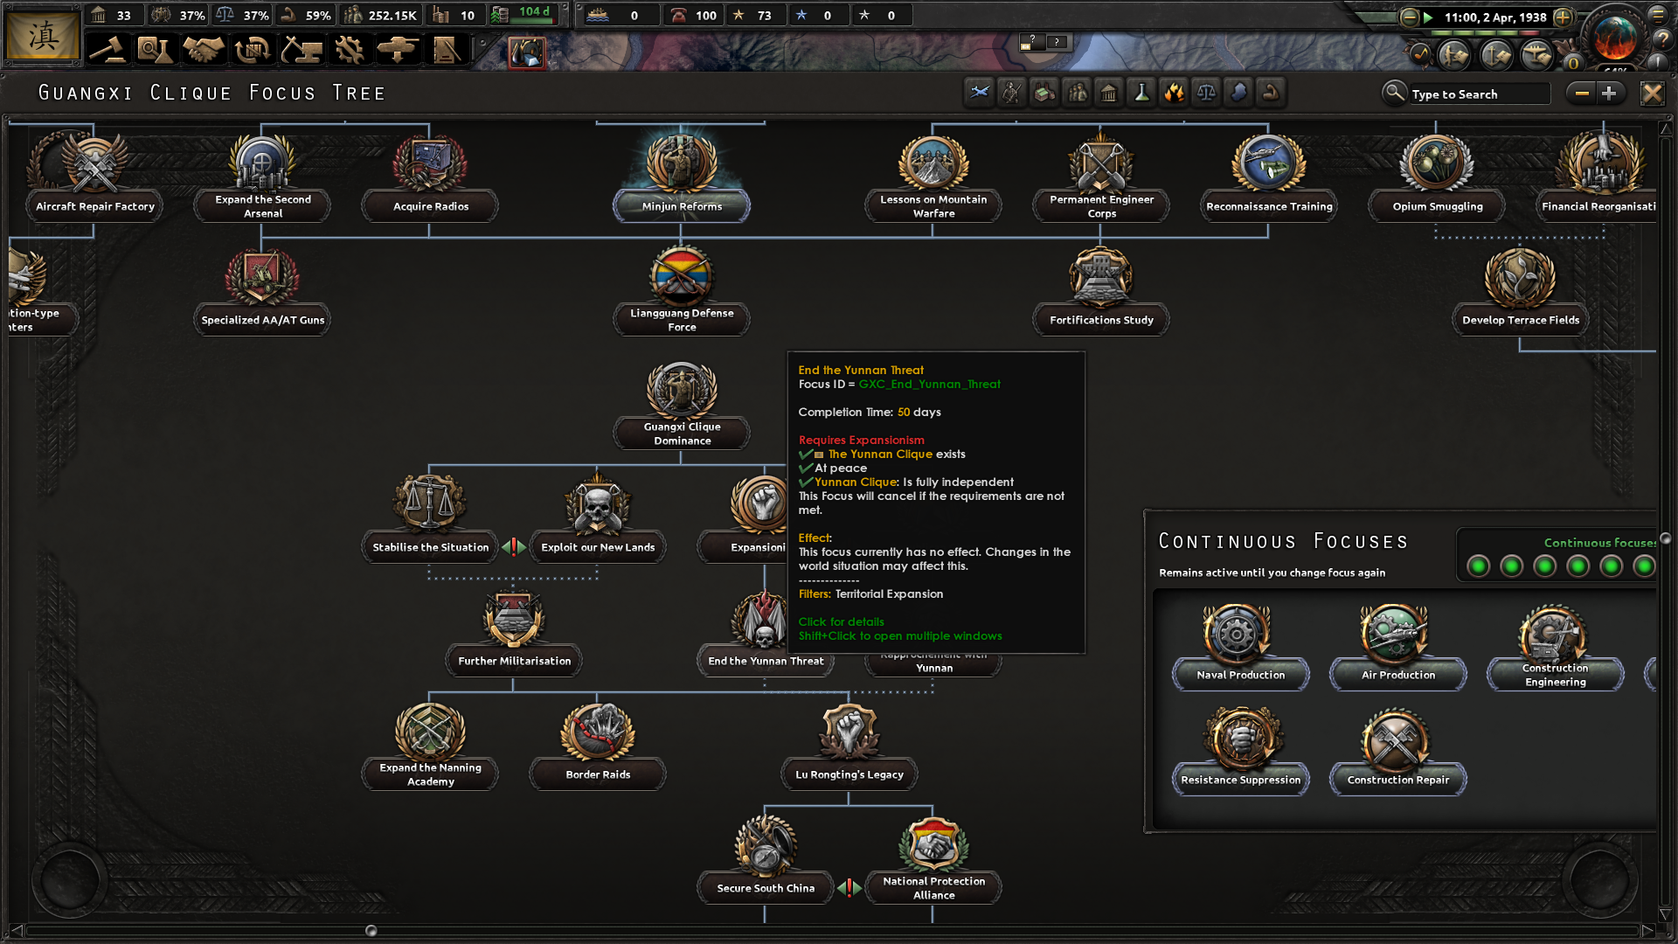Toggle the research flask focus filter
This screenshot has height=944, width=1678.
click(1141, 93)
